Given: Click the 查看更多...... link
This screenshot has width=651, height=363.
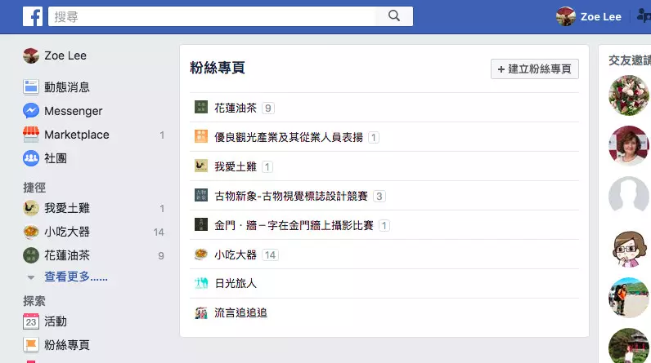Looking at the screenshot, I should pyautogui.click(x=76, y=277).
